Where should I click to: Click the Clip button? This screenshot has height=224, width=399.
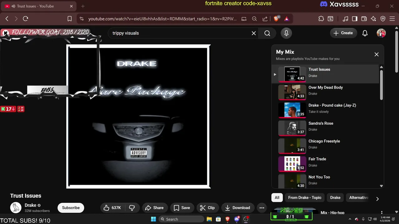(x=207, y=208)
